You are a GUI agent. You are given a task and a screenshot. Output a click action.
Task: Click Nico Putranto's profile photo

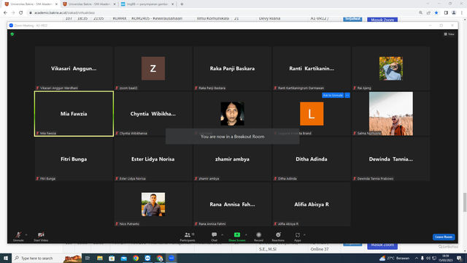coord(153,205)
